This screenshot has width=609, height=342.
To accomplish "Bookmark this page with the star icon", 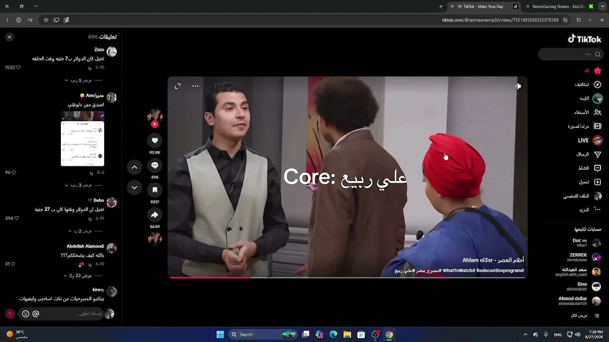I will coord(46,20).
